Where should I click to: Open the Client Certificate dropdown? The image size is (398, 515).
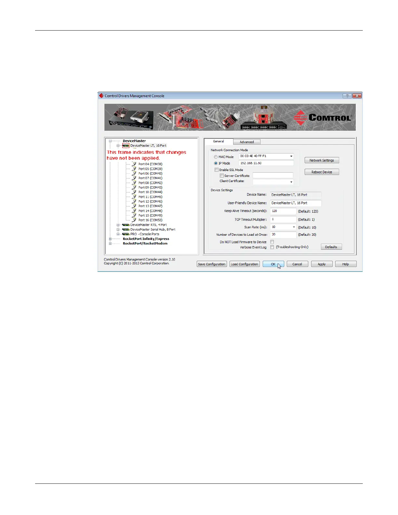click(291, 182)
